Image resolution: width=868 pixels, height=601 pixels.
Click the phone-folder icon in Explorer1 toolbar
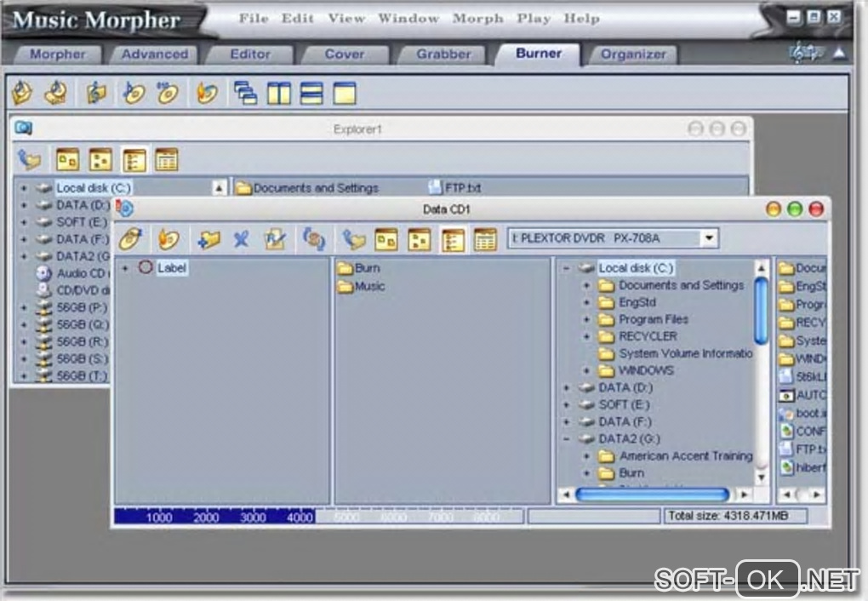pos(29,159)
